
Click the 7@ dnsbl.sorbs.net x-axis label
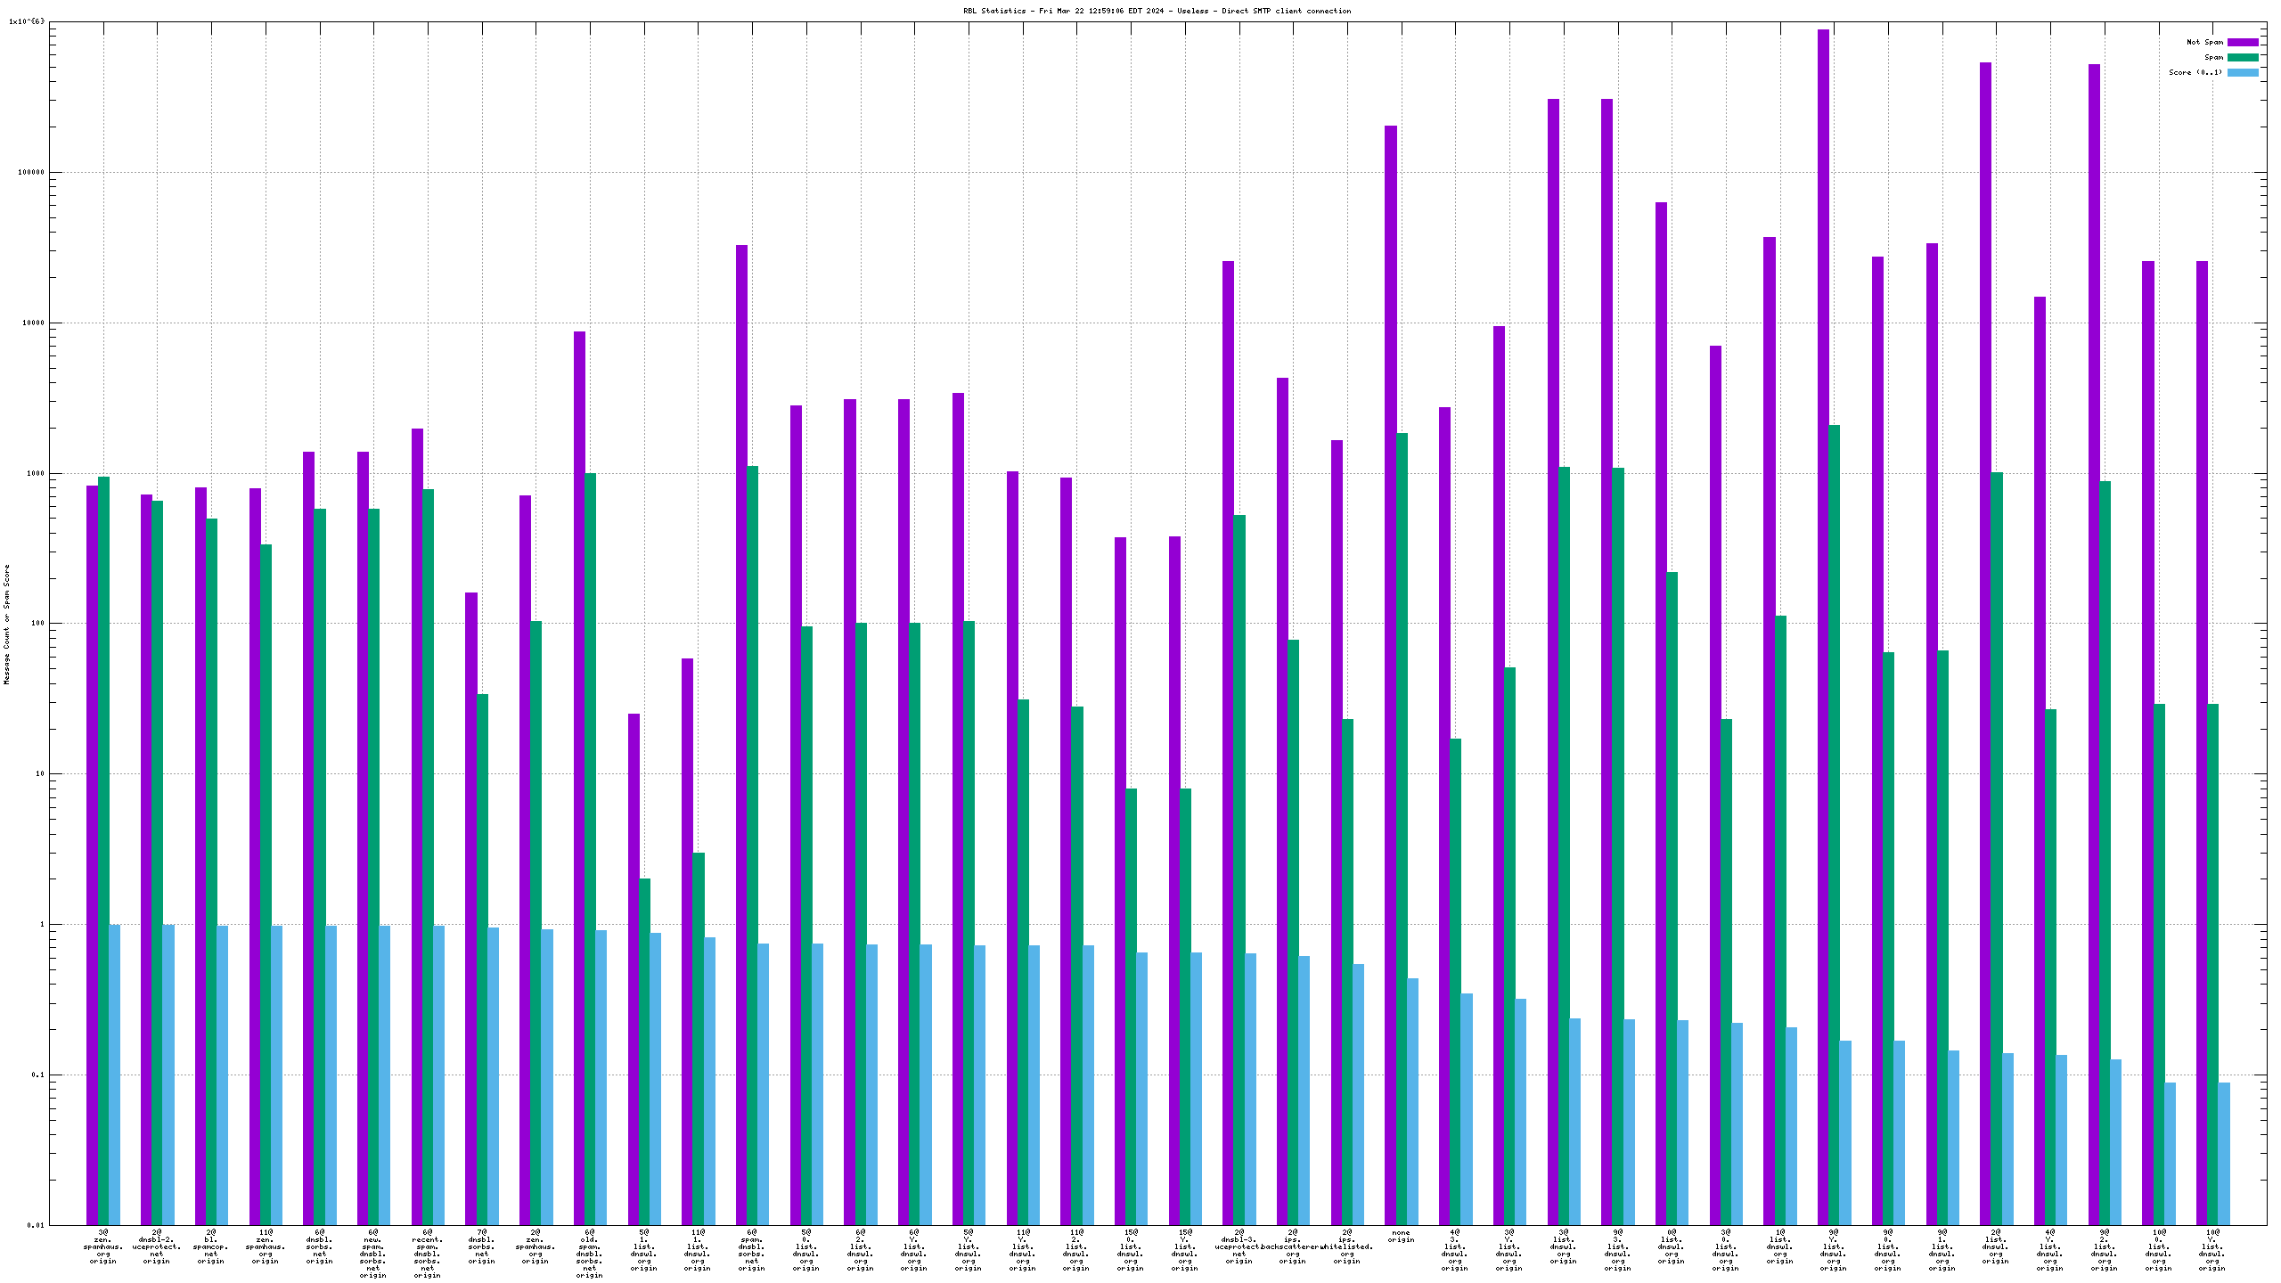point(482,1246)
